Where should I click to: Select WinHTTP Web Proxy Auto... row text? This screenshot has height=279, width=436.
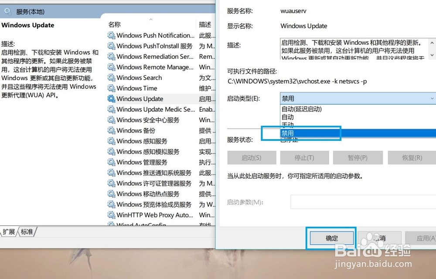point(155,215)
